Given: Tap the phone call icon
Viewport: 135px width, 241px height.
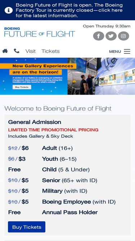Looking at the screenshot, I should [x=17, y=51].
